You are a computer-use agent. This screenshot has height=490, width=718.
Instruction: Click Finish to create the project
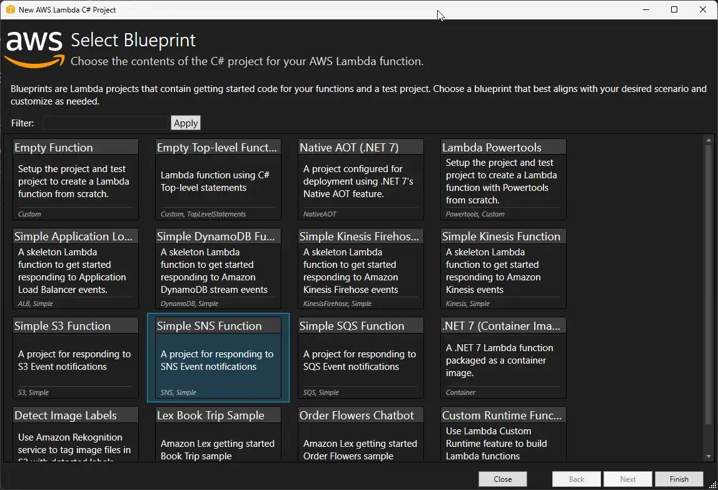[679, 479]
